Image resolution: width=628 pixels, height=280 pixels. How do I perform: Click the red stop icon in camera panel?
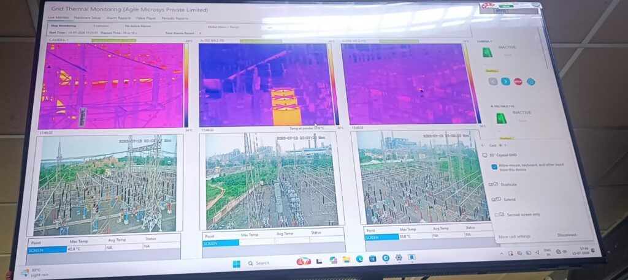[518, 81]
